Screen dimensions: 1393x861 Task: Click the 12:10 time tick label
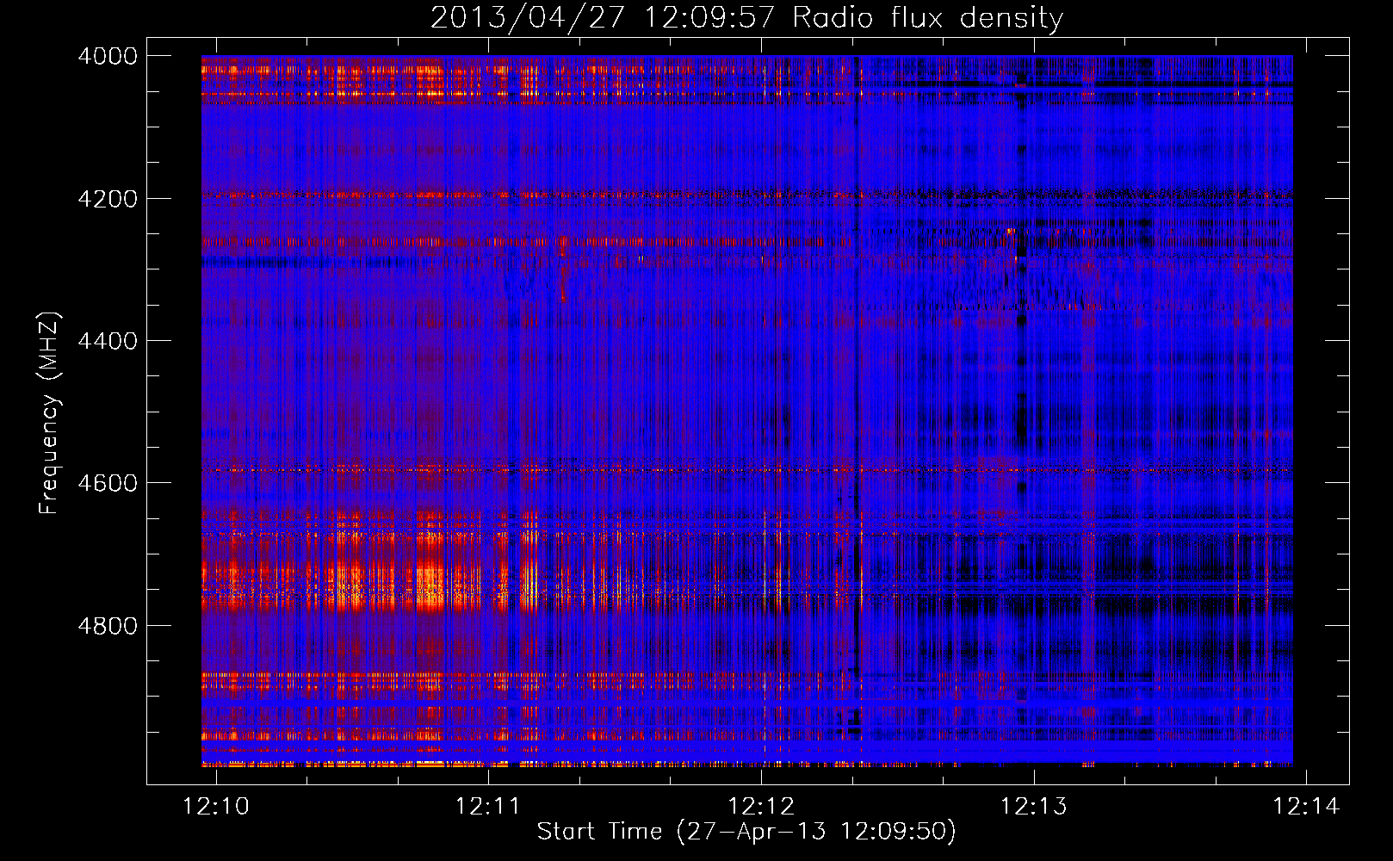tap(216, 807)
